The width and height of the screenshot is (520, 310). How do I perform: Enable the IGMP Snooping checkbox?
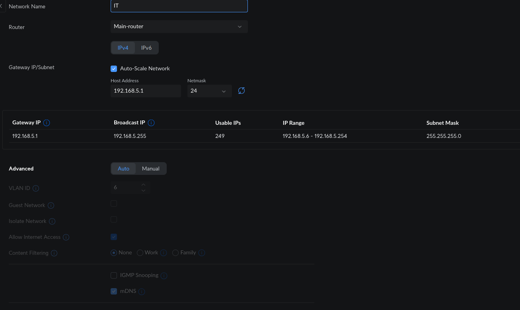coord(114,275)
